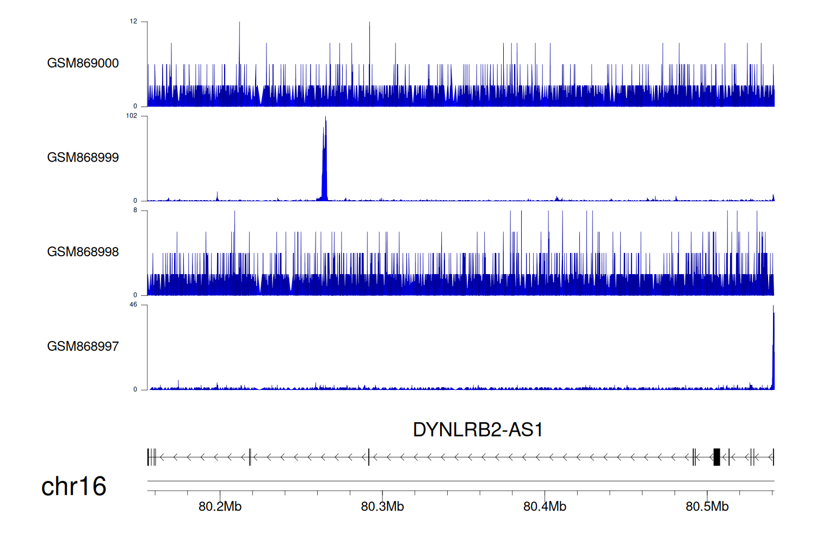816x533 pixels.
Task: Click the gene exon mark near 80.3Mb
Action: 369,457
